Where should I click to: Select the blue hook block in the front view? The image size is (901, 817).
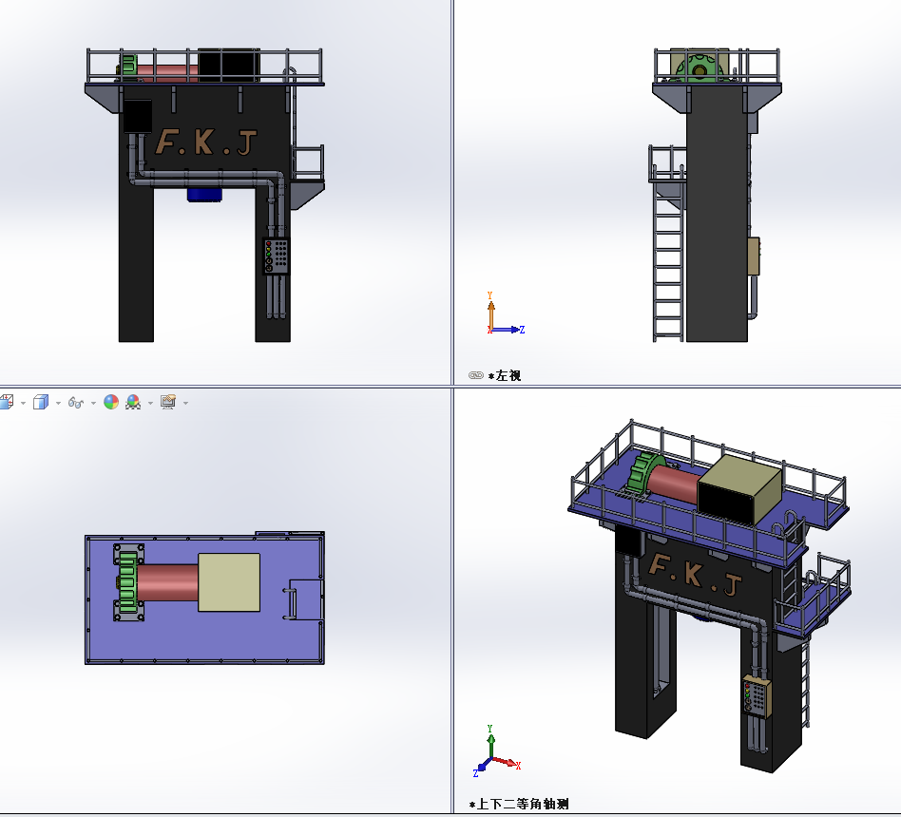tap(204, 194)
